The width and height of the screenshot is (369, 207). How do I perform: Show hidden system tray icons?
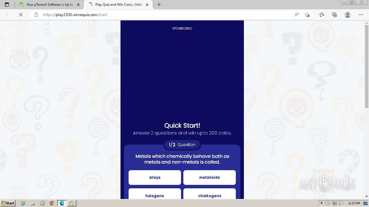(321, 203)
